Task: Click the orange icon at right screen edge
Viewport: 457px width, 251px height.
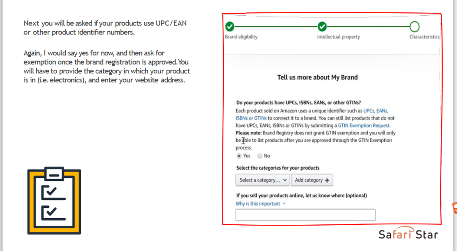Action: pos(454,208)
